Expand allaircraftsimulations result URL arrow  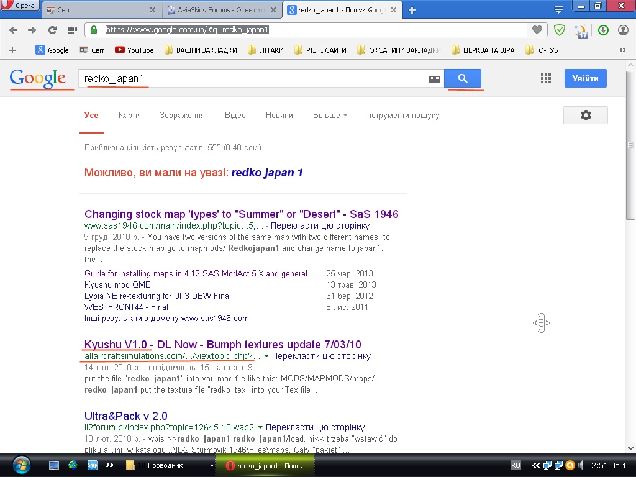pos(266,356)
